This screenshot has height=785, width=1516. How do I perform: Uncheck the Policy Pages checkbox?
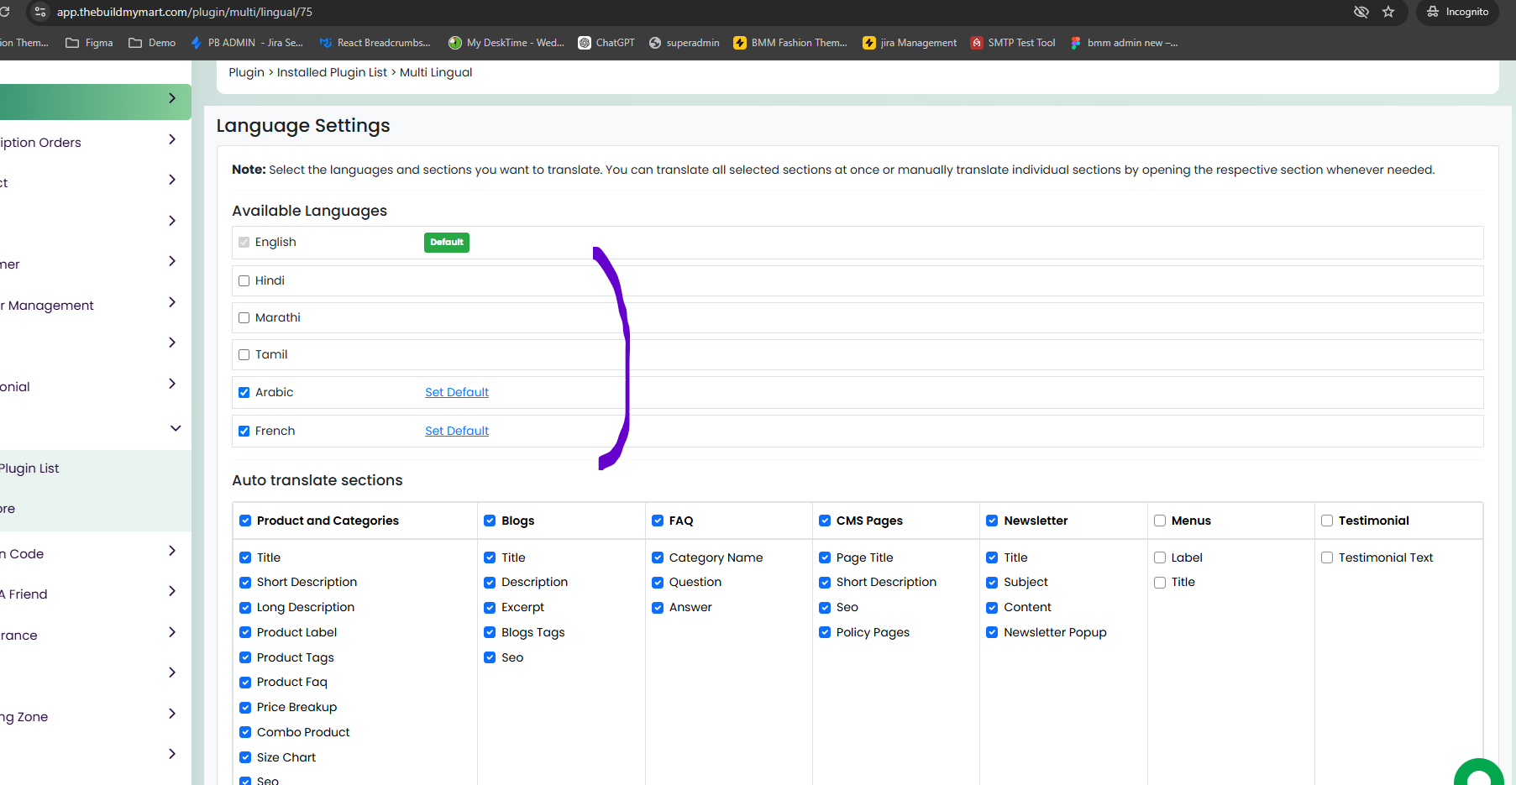(x=825, y=633)
